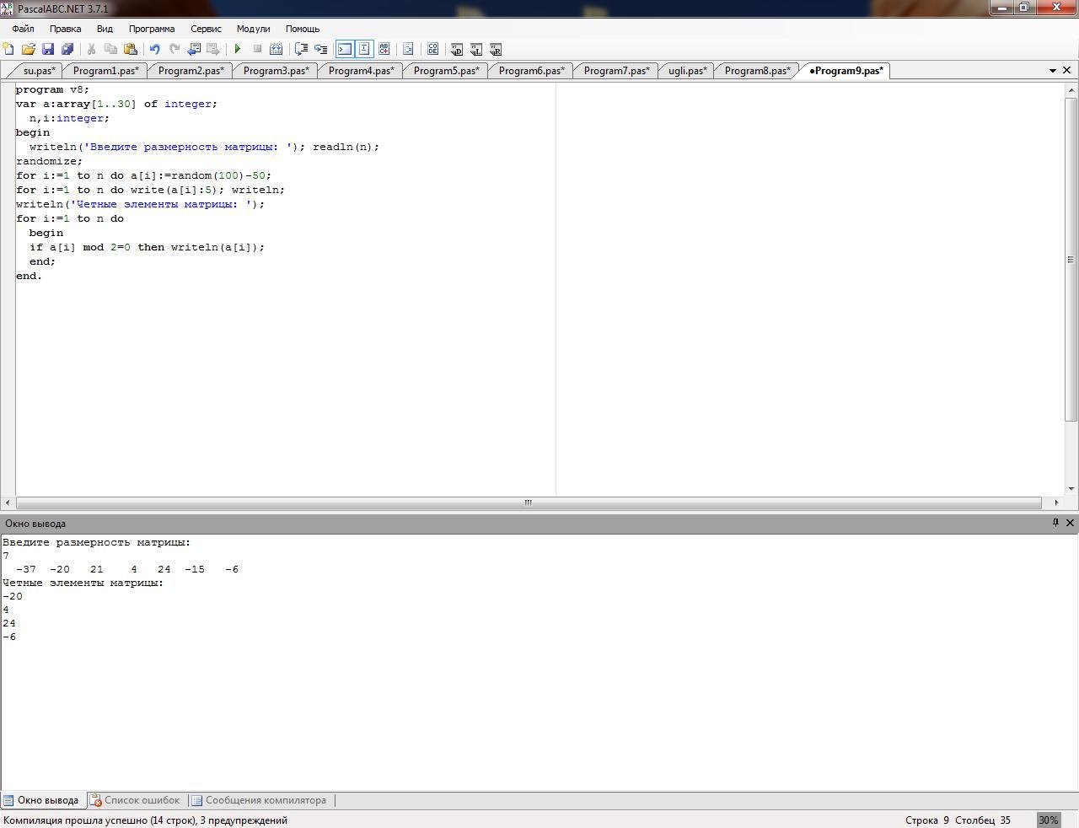The width and height of the screenshot is (1079, 828).
Task: Click the Save All icon
Action: (67, 50)
